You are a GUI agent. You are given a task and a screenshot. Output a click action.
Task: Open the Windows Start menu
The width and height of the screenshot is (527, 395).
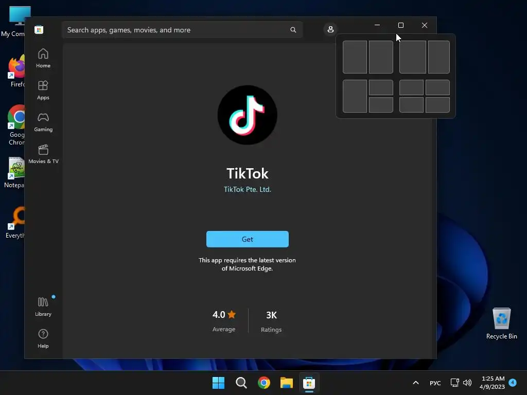[218, 383]
